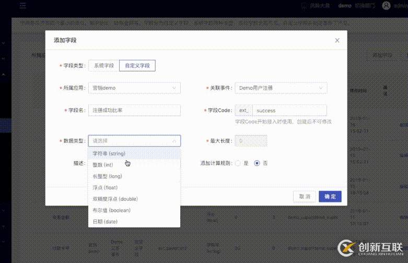This screenshot has width=408, height=263.
Task: Collapse the 数据类型 dropdown via its arrow
Action: click(174, 141)
